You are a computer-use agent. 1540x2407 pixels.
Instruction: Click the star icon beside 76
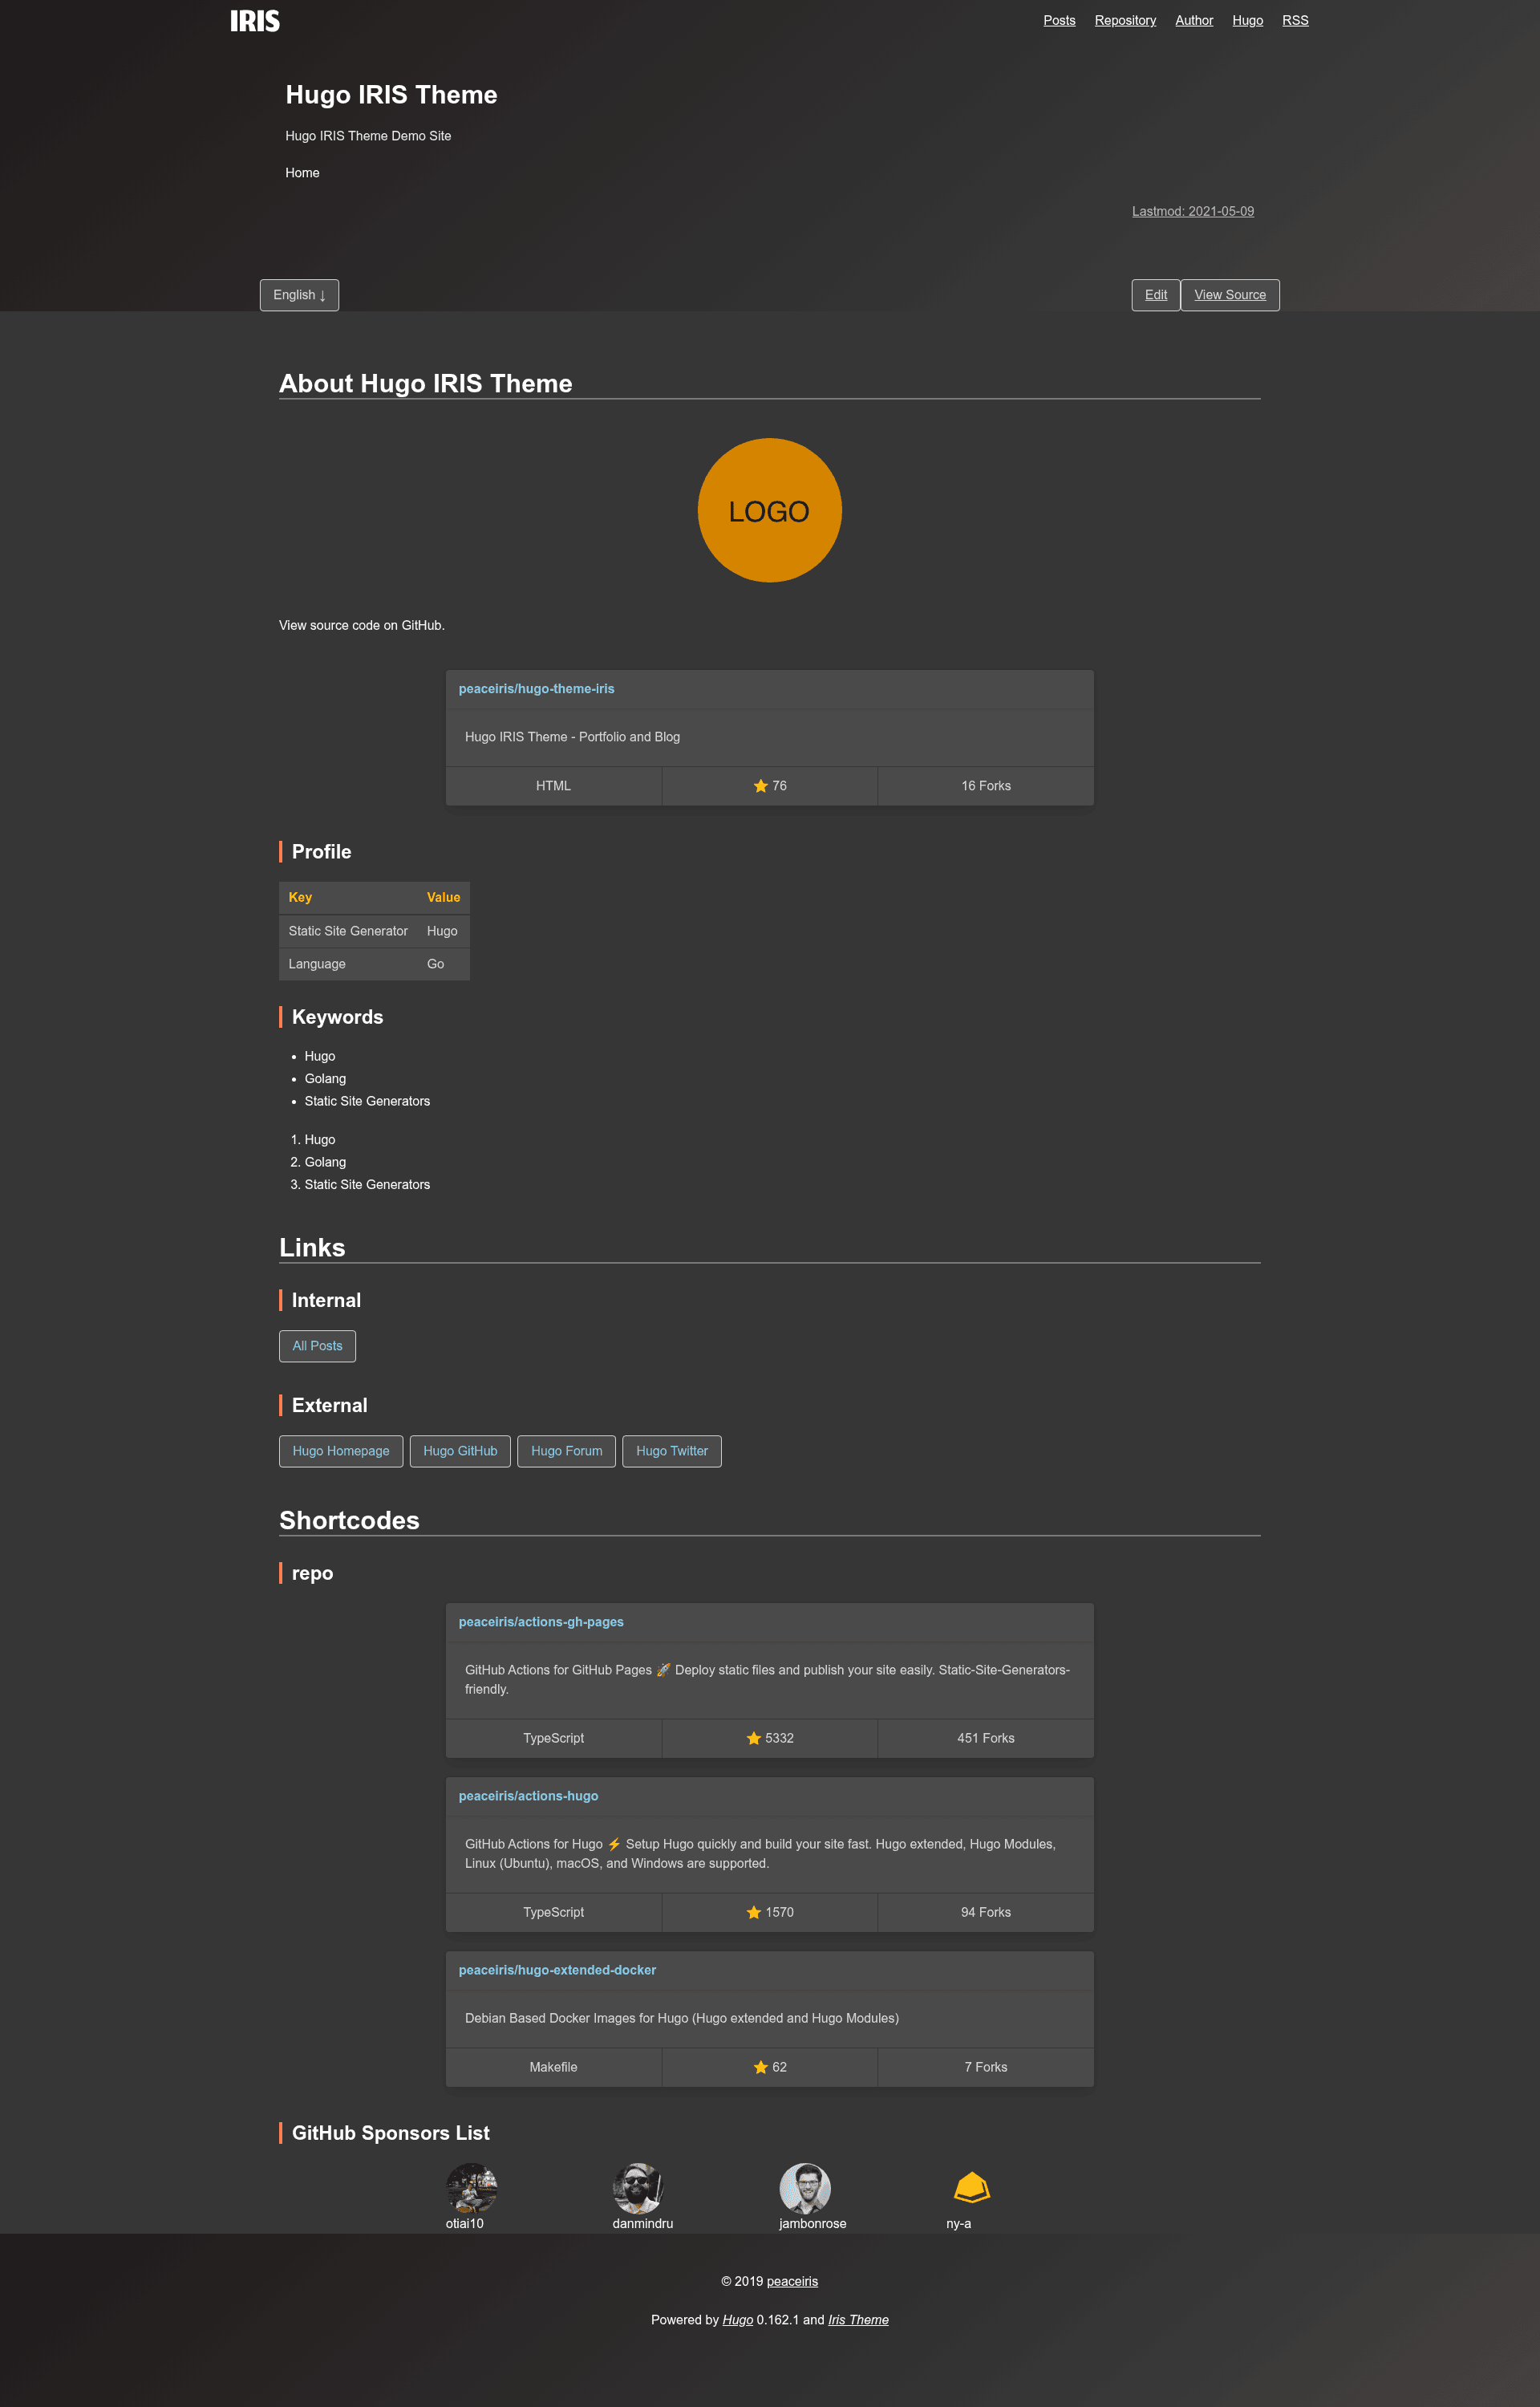pyautogui.click(x=760, y=786)
